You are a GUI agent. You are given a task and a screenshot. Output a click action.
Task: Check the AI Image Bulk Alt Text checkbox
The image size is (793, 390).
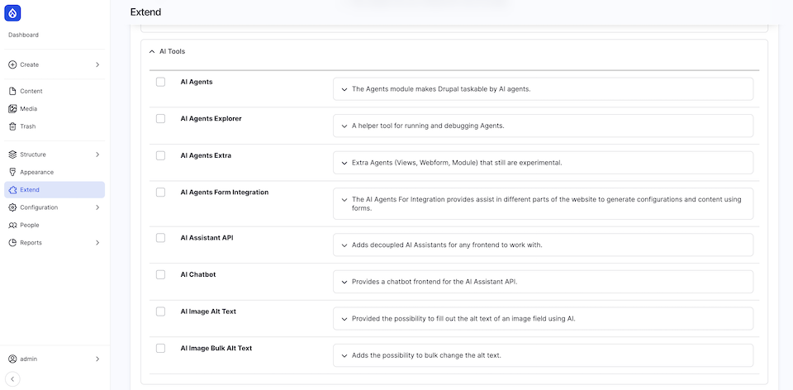click(x=160, y=348)
